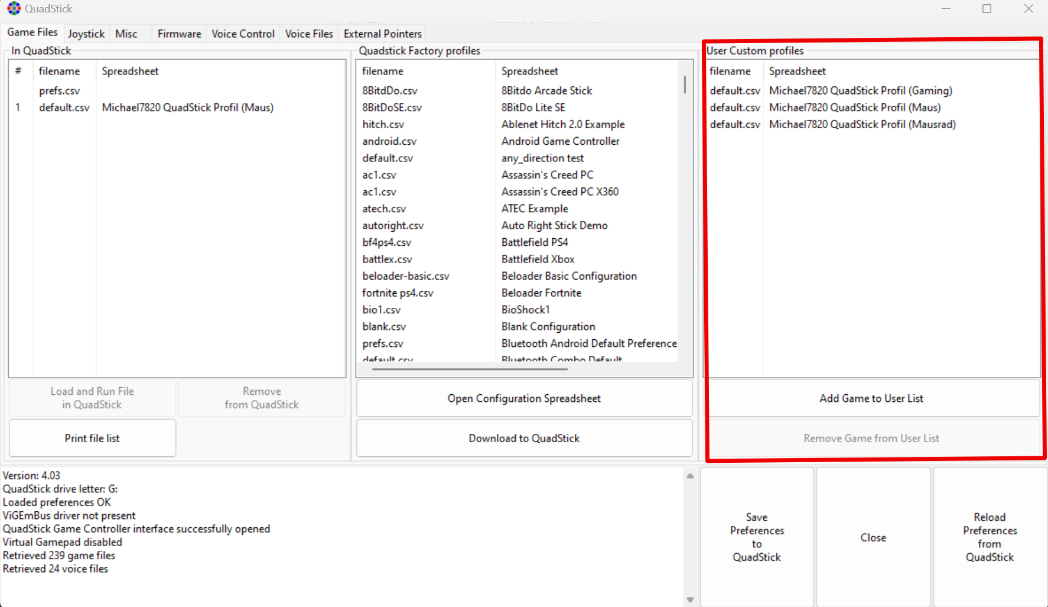This screenshot has height=607, width=1048.
Task: Click Add Game to User List
Action: (x=871, y=398)
